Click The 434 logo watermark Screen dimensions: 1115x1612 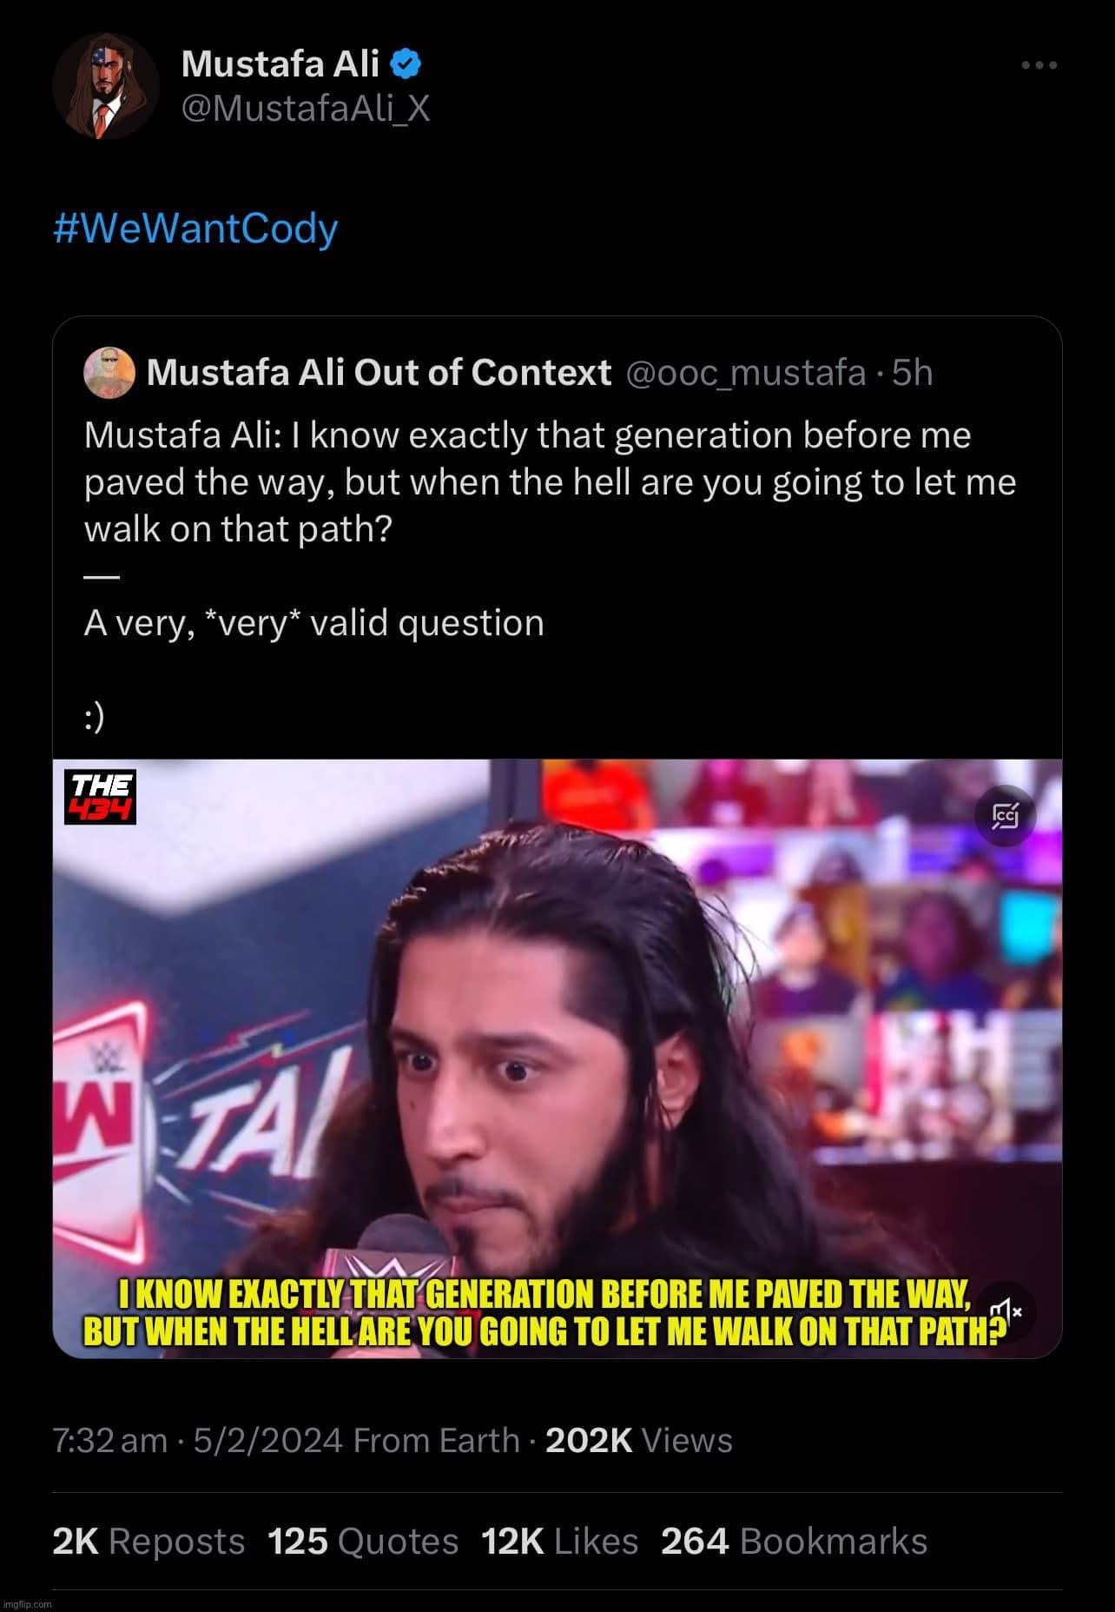101,796
